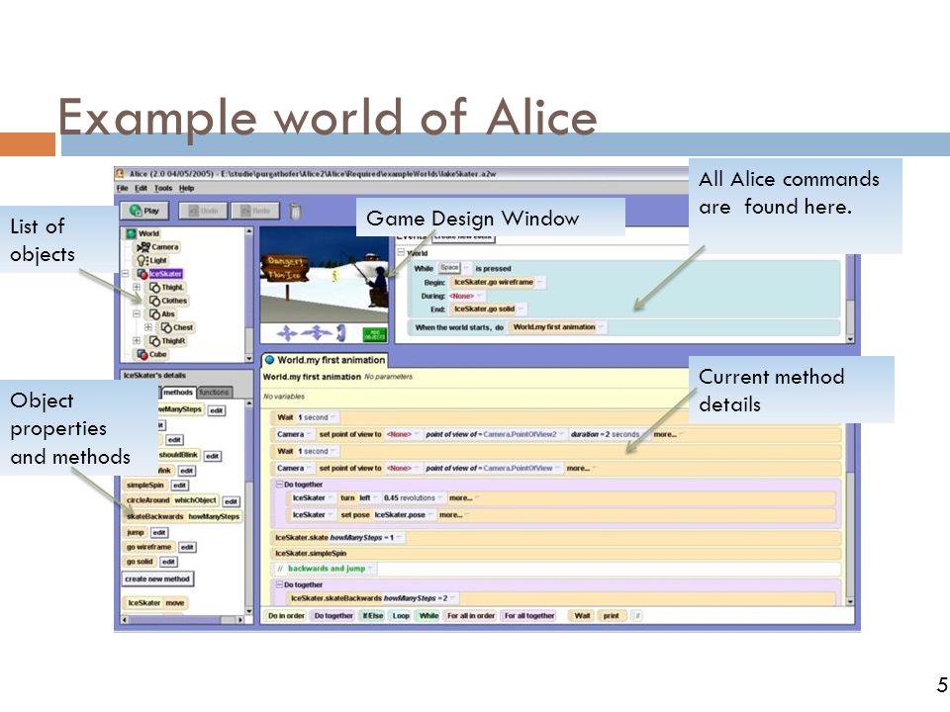Select the Light object in the tree
The image size is (950, 712).
(152, 260)
